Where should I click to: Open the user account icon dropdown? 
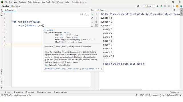(x=139, y=6)
